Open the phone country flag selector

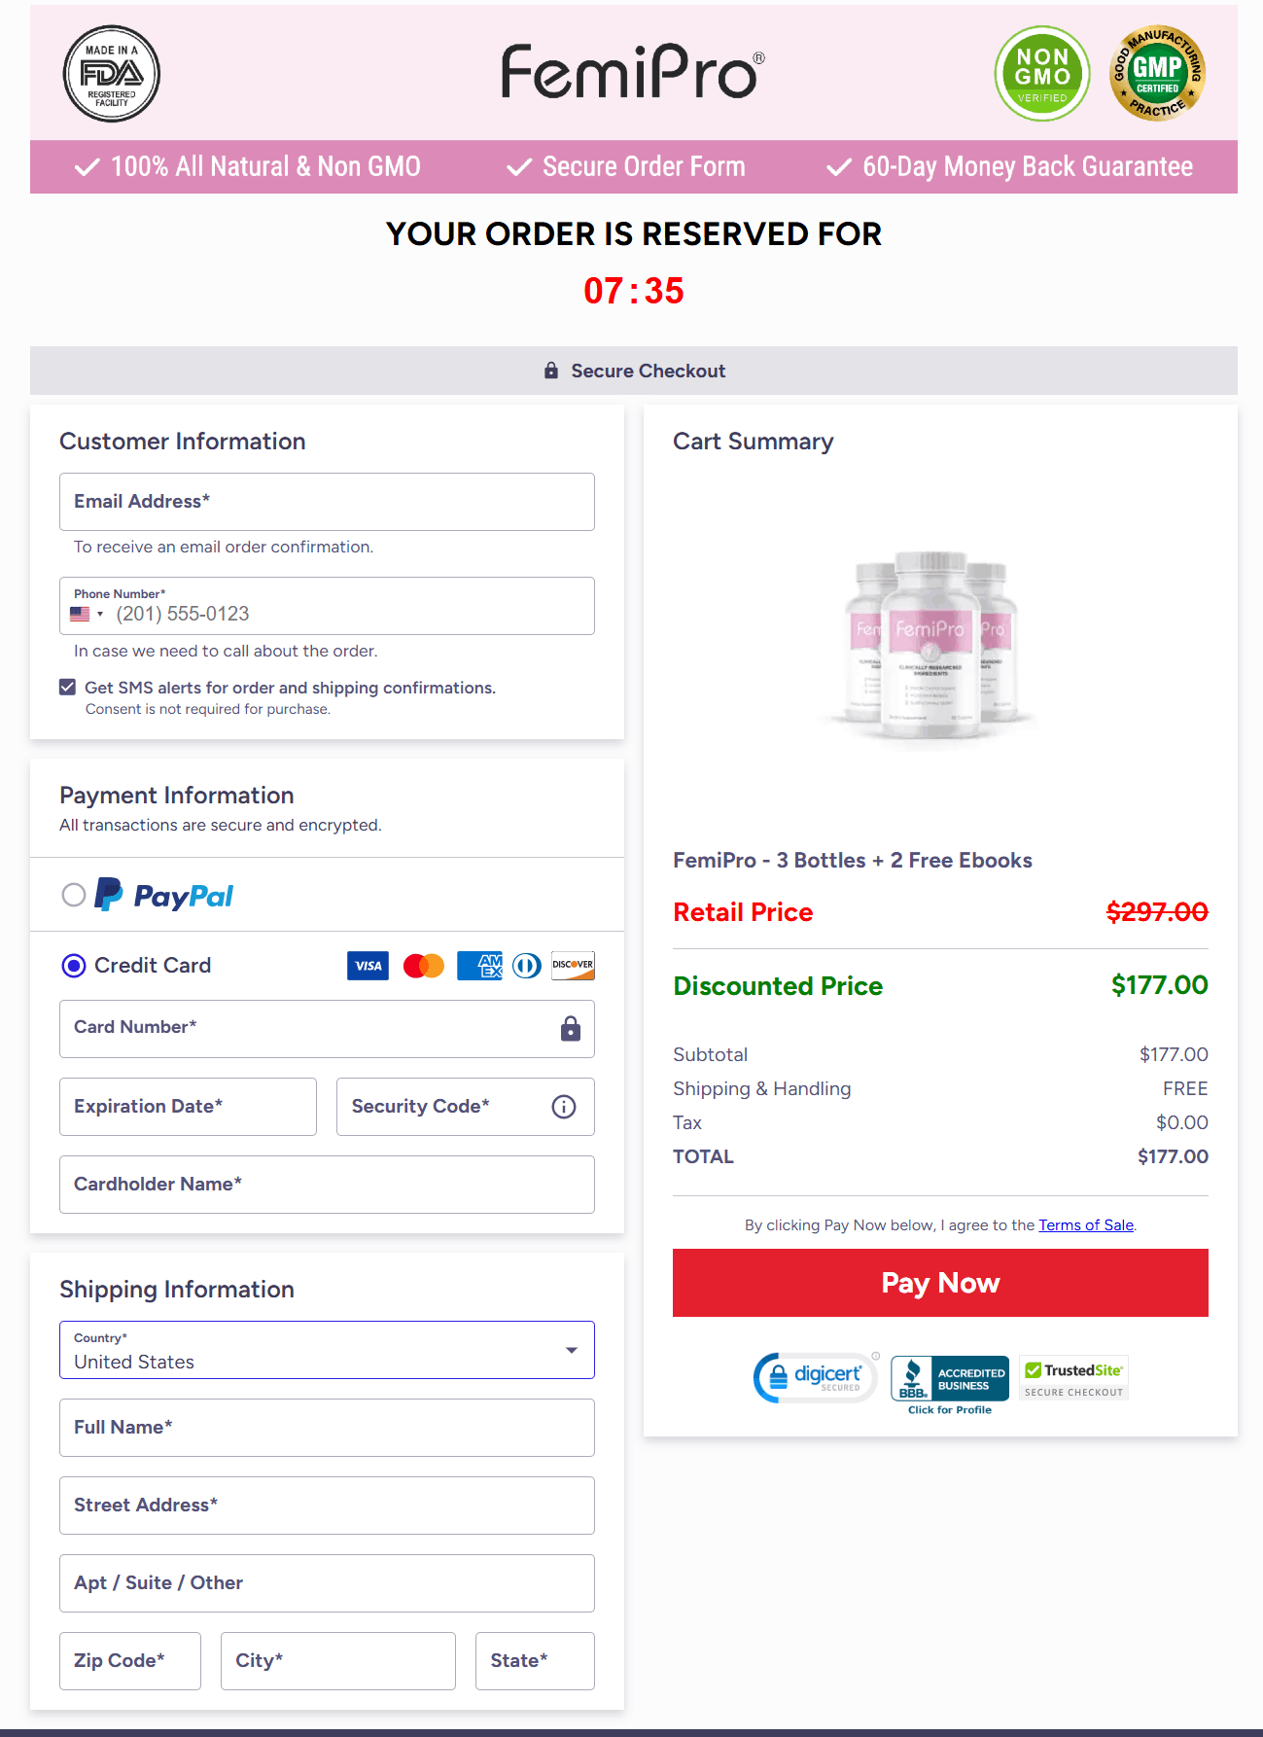88,613
